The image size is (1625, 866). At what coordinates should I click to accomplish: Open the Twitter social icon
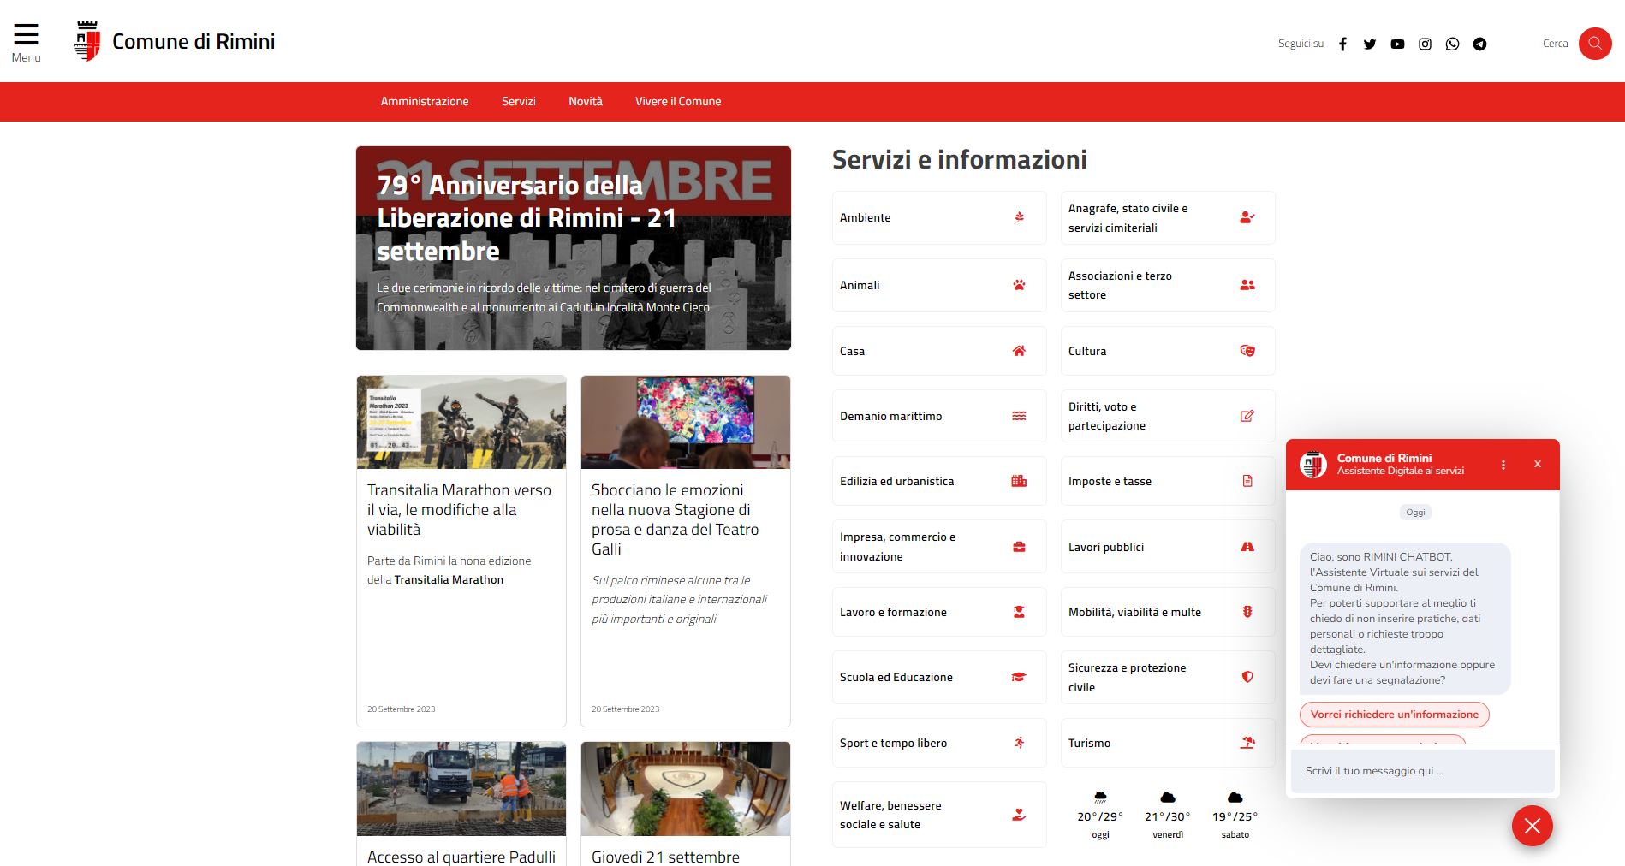tap(1370, 44)
